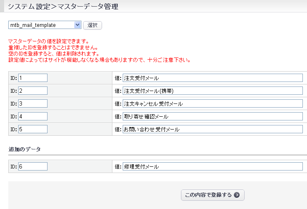307x209 pixels.
Task: Click the ID field containing 3
Action: [33, 103]
